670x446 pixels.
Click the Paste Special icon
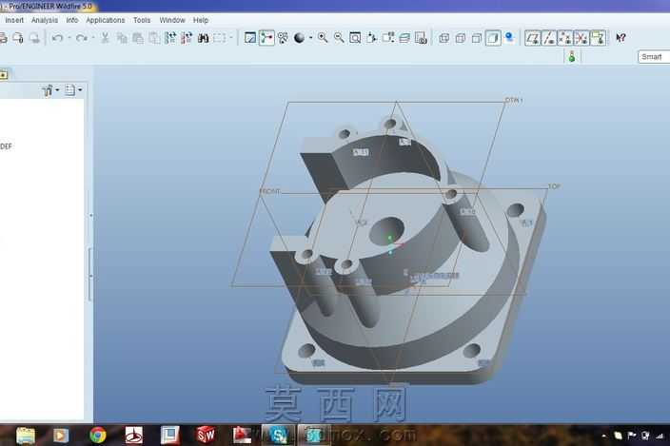154,38
